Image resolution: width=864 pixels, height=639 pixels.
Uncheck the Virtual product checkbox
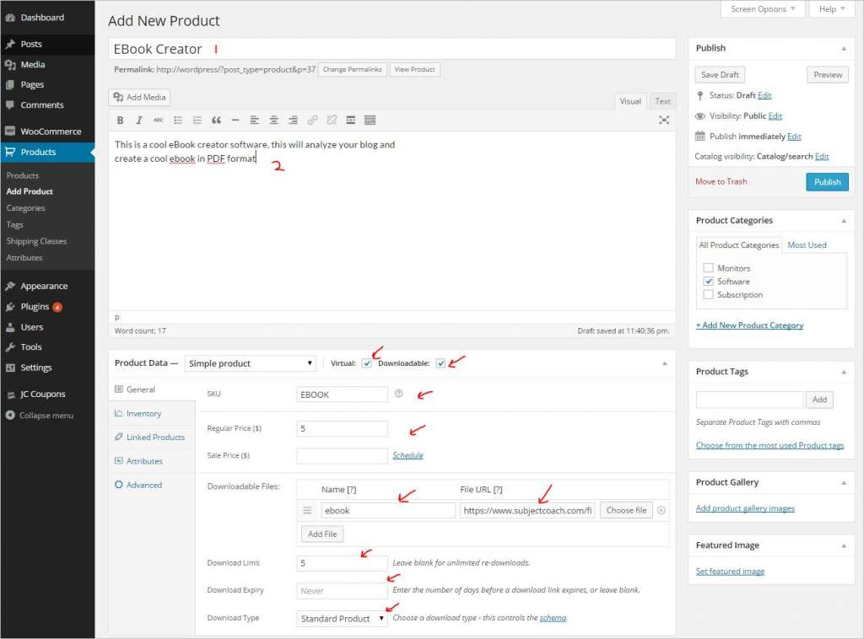click(366, 363)
